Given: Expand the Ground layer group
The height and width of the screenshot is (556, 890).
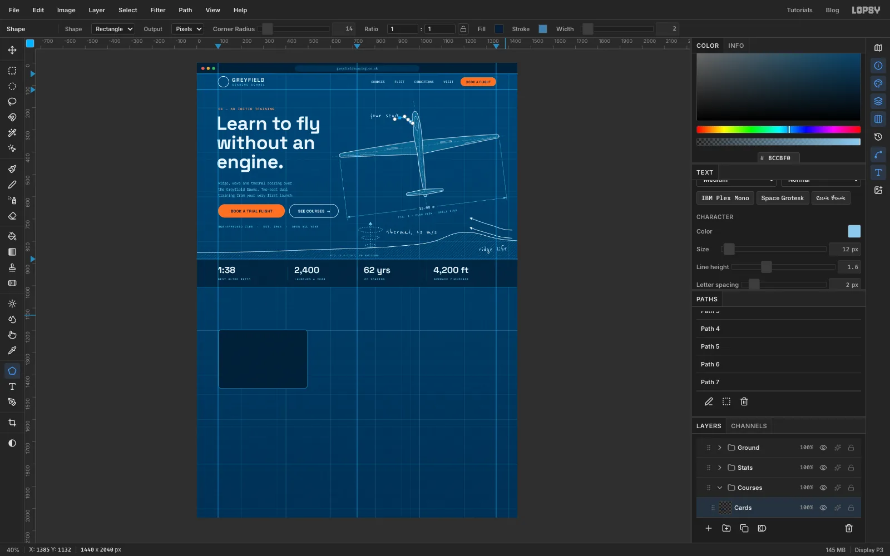Looking at the screenshot, I should [x=720, y=448].
